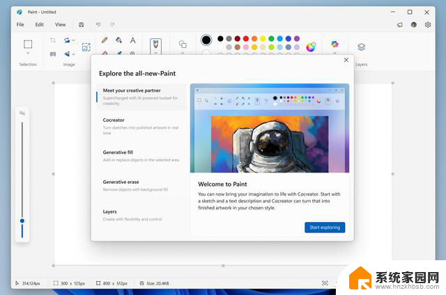Select the primary Color 1 black circle

pos(206,40)
